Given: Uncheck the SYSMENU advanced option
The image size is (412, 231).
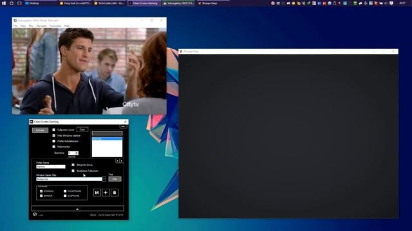Looking at the screenshot, I should tap(41, 191).
